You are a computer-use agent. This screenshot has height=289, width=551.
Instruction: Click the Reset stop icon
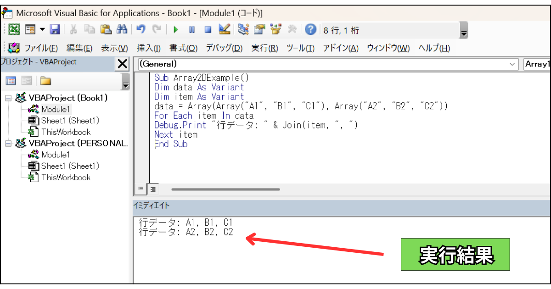pos(208,30)
